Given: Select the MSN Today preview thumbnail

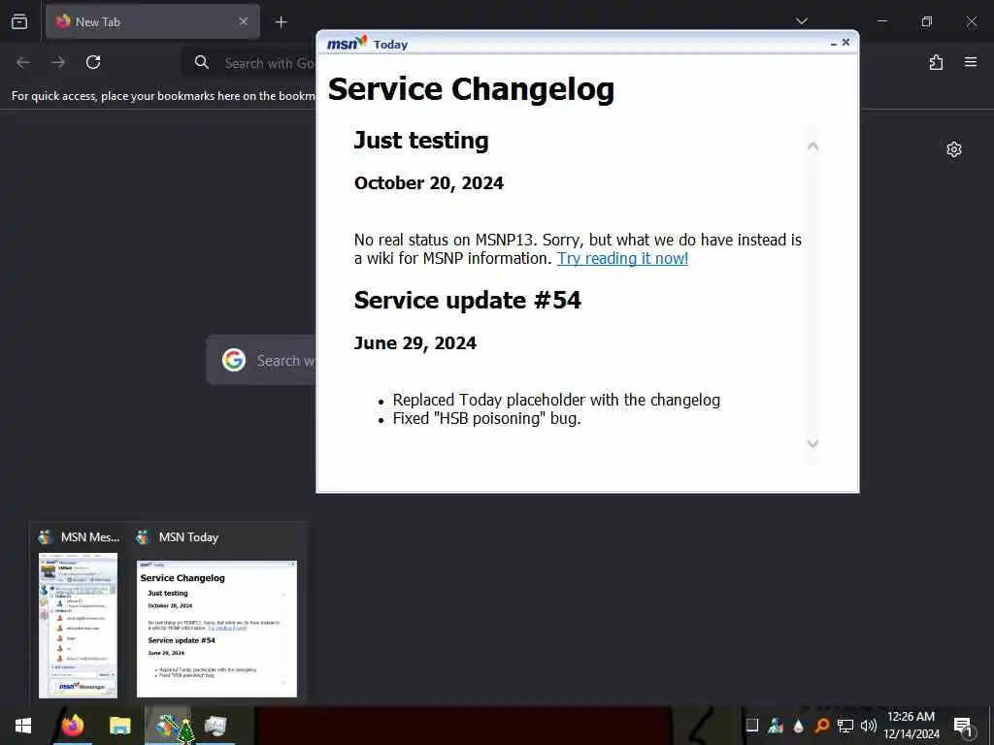Looking at the screenshot, I should click(x=216, y=629).
